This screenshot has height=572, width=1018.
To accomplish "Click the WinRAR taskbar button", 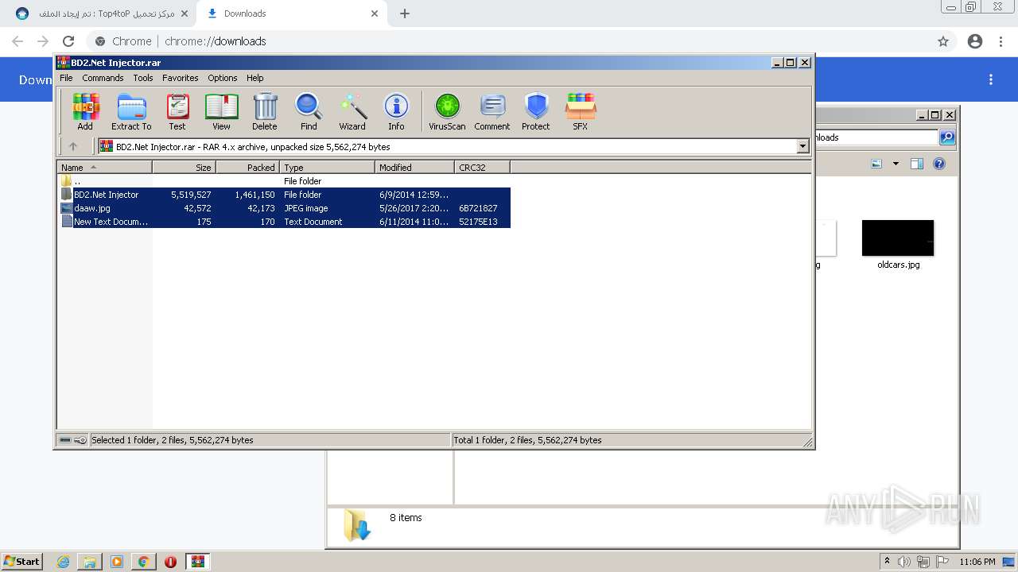I will click(x=198, y=562).
